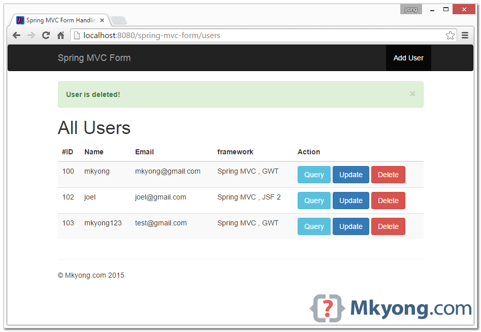Click the Spring favicon on the browser tab
This screenshot has width=481, height=332.
[x=19, y=20]
